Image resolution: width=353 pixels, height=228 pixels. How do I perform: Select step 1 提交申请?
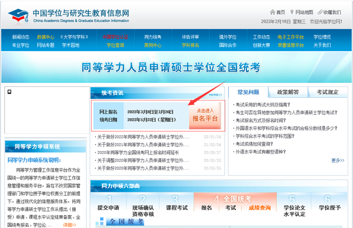pos(108,208)
